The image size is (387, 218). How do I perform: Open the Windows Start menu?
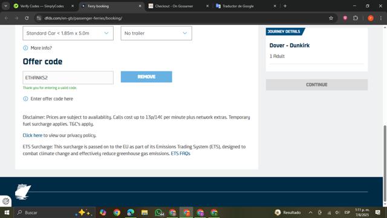pos(7,213)
